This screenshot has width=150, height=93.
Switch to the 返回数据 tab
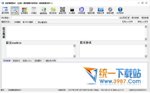[x=7, y=61]
